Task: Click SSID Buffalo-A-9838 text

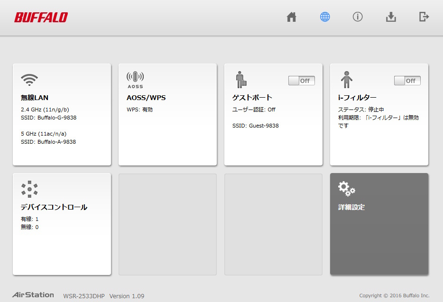Action: click(48, 141)
